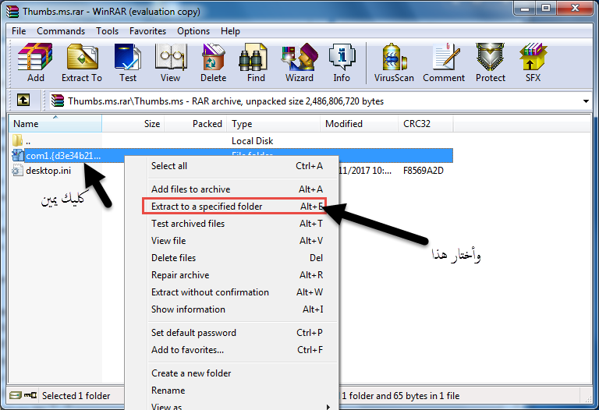Expand the address path dropdown arrow
The height and width of the screenshot is (410, 599).
[586, 101]
